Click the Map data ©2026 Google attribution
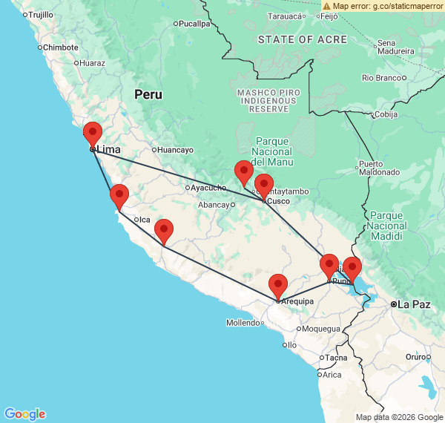This screenshot has height=423, width=445. [398, 417]
